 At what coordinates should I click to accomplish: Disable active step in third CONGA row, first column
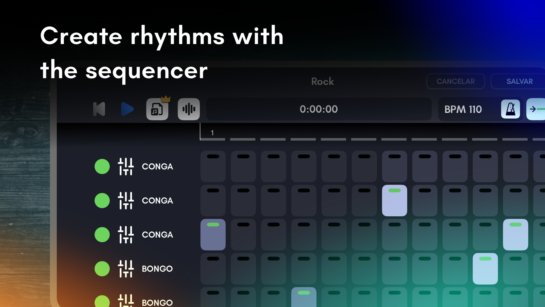tap(213, 235)
